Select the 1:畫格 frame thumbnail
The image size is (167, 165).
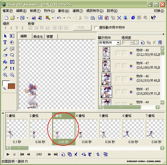click(17, 129)
